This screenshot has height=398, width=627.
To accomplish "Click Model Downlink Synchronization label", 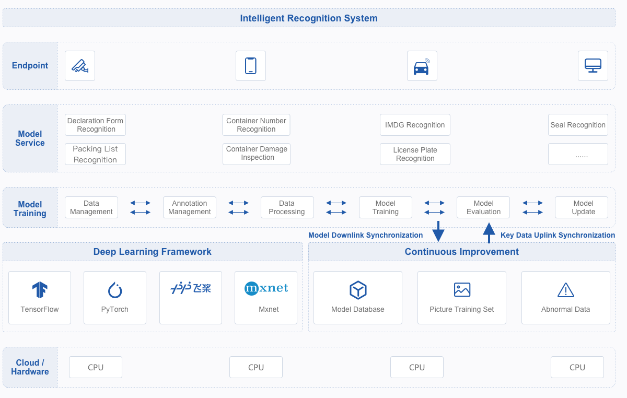I will (366, 235).
